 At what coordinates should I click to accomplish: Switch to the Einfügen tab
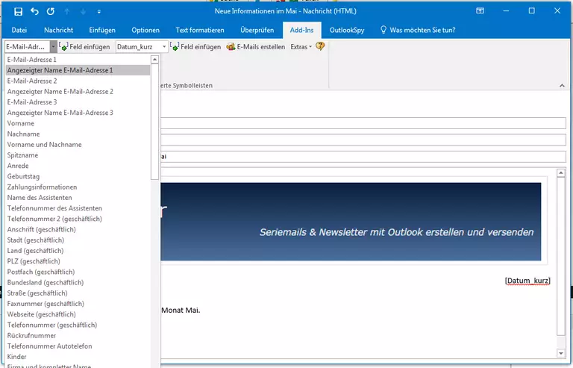pyautogui.click(x=102, y=30)
